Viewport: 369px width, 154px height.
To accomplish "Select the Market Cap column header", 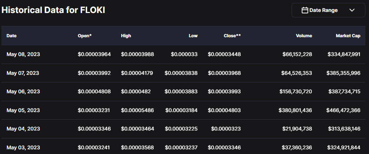I will click(348, 36).
